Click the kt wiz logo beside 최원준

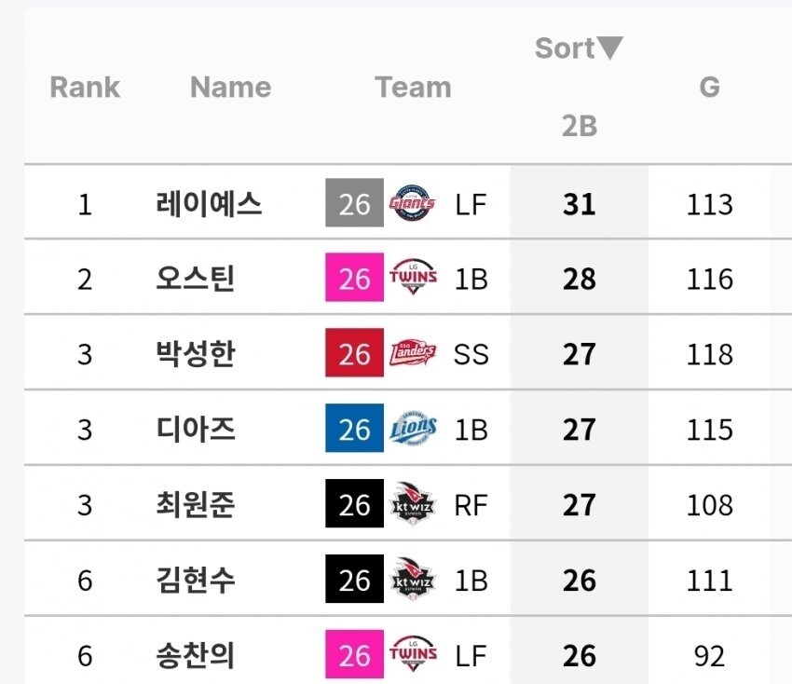pos(413,503)
